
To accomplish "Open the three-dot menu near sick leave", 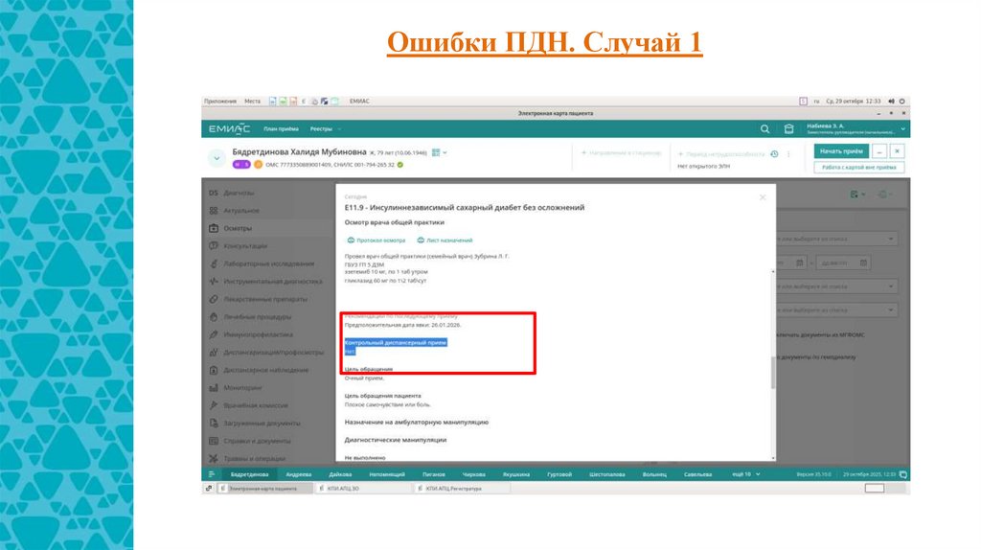I will pos(788,154).
